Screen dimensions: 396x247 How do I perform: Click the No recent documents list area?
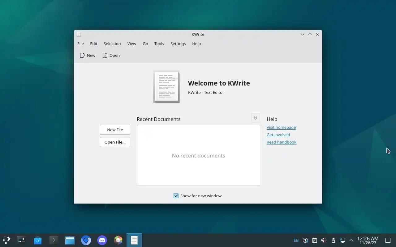tap(199, 155)
